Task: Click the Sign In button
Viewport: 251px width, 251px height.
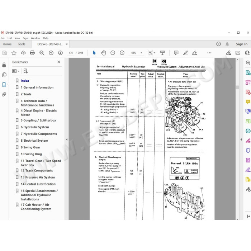Action: (241, 44)
